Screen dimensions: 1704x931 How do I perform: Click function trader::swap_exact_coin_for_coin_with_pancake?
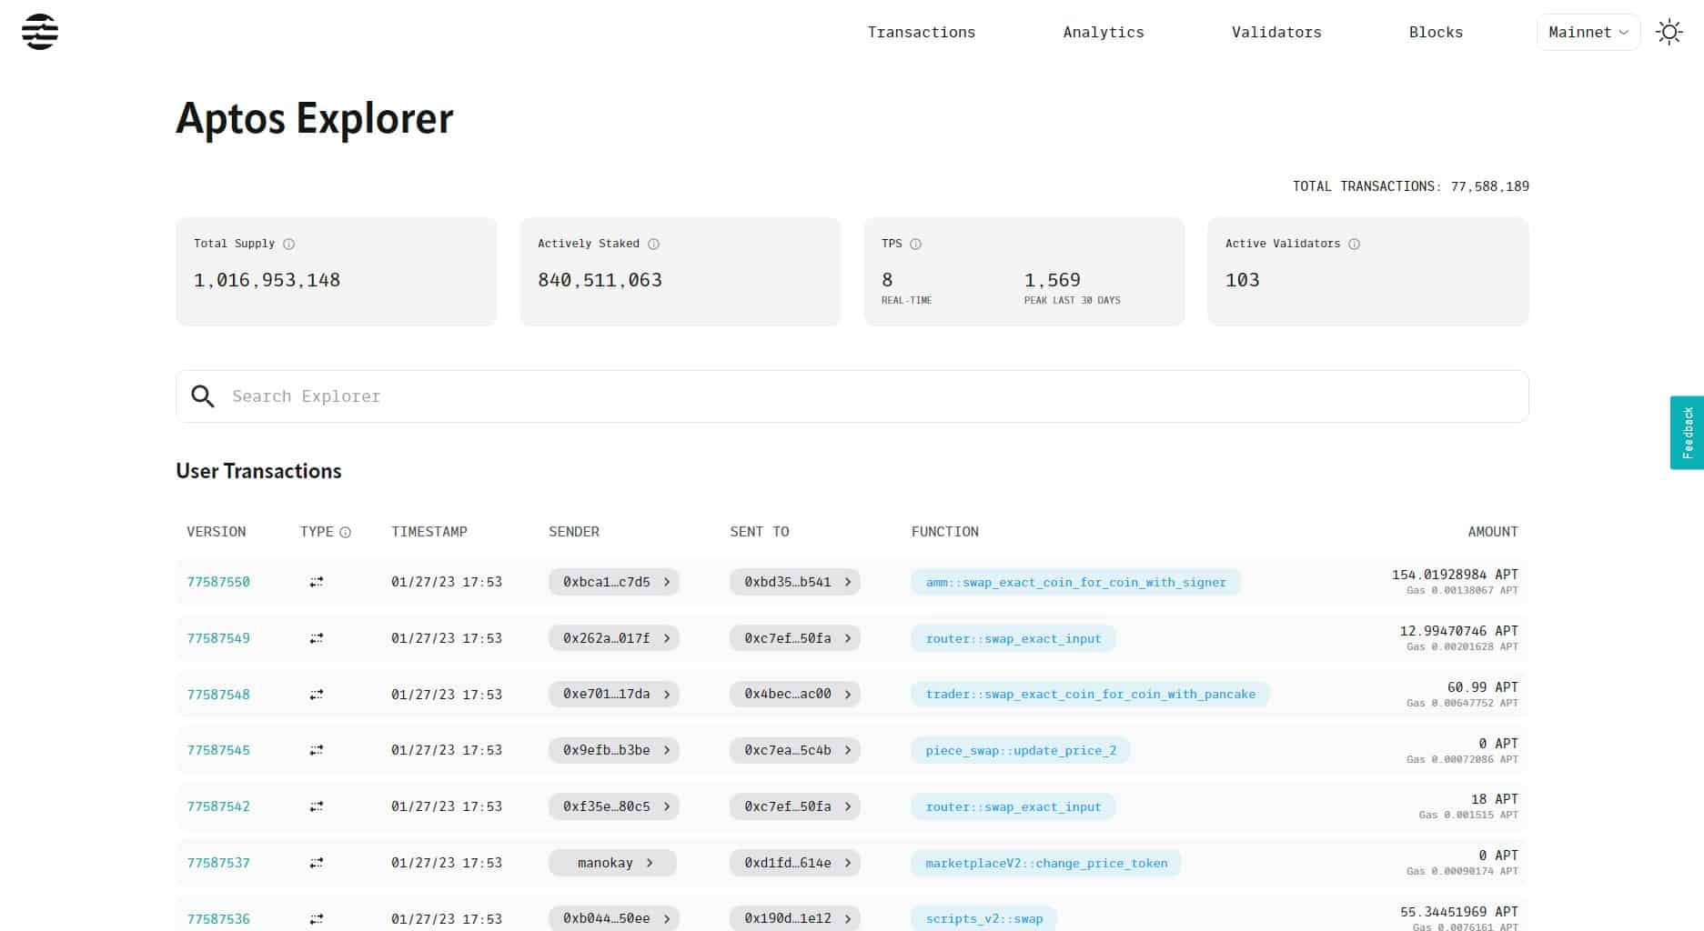[x=1090, y=695]
